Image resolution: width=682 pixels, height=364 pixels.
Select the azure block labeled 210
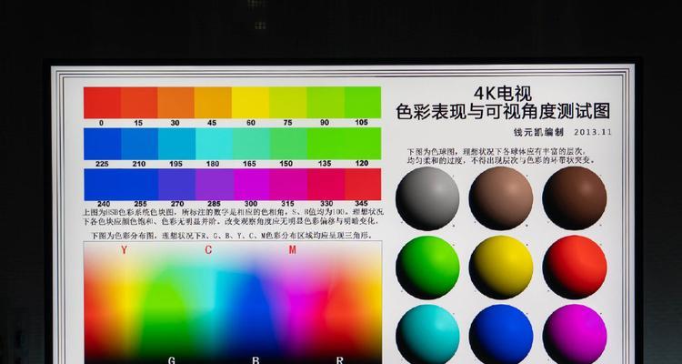[x=140, y=144]
